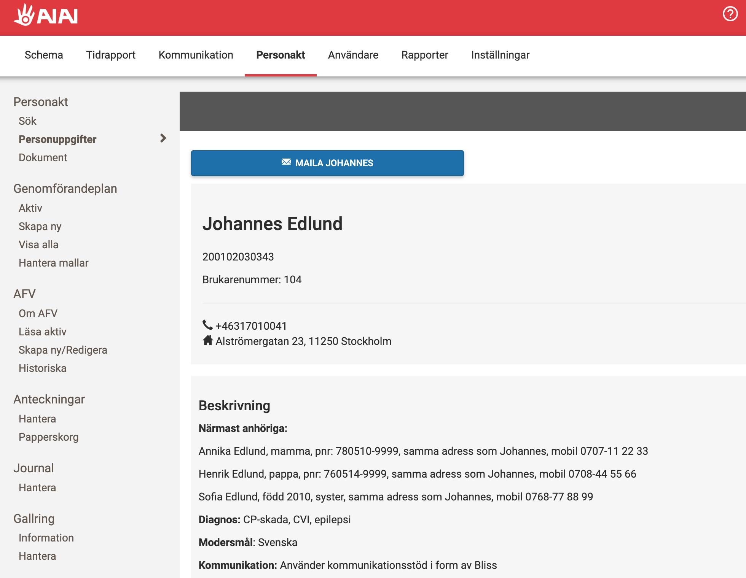Open the Kommunikation tab
The width and height of the screenshot is (746, 578).
point(196,55)
